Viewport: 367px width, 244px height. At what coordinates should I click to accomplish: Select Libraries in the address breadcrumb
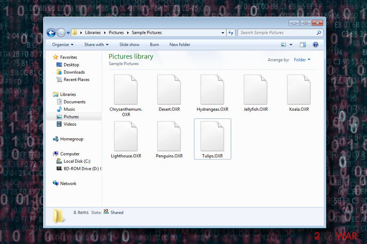[x=93, y=33]
